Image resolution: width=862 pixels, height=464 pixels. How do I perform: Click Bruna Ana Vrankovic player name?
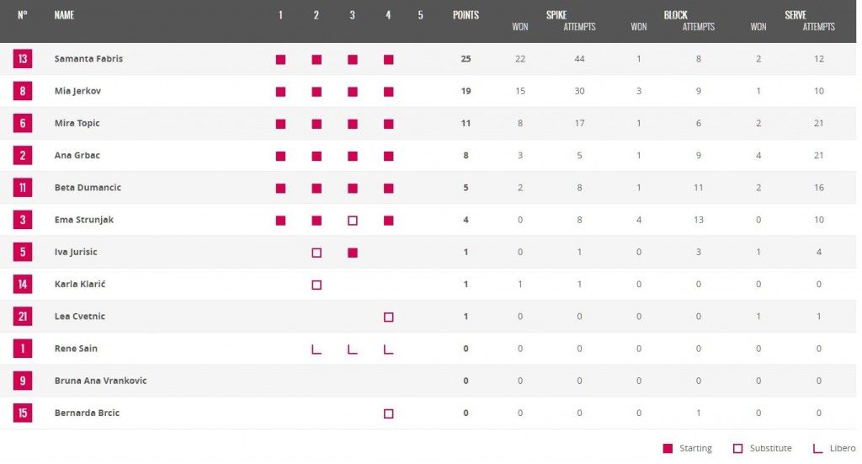click(x=100, y=381)
